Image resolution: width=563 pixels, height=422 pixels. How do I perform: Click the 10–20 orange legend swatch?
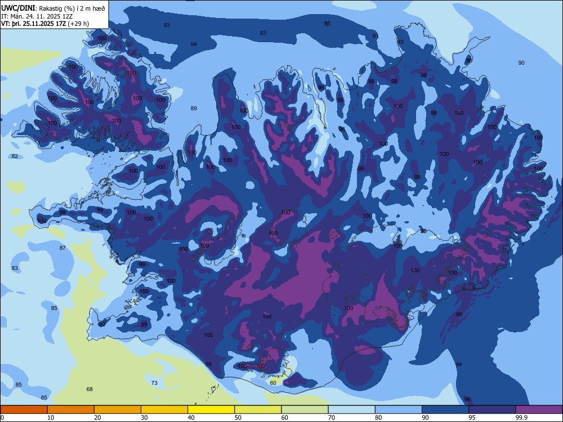tap(71, 410)
